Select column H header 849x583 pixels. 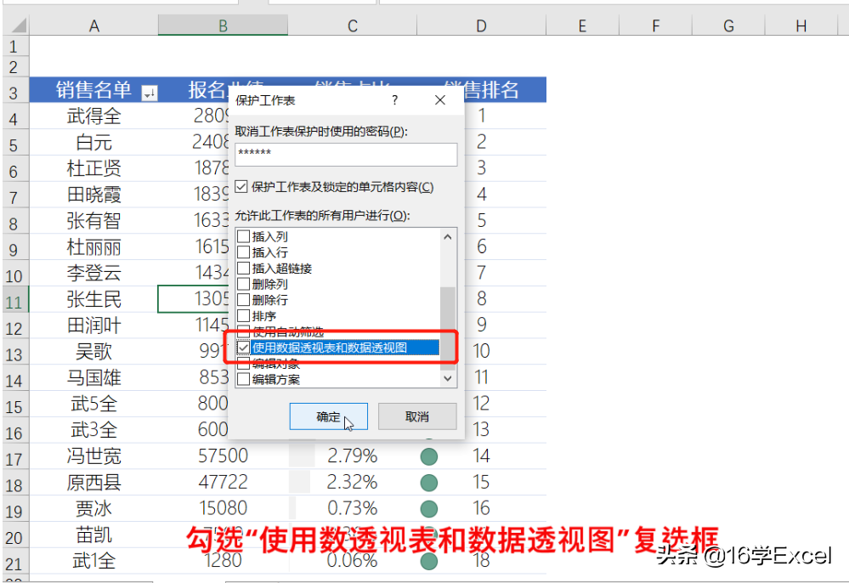801,25
